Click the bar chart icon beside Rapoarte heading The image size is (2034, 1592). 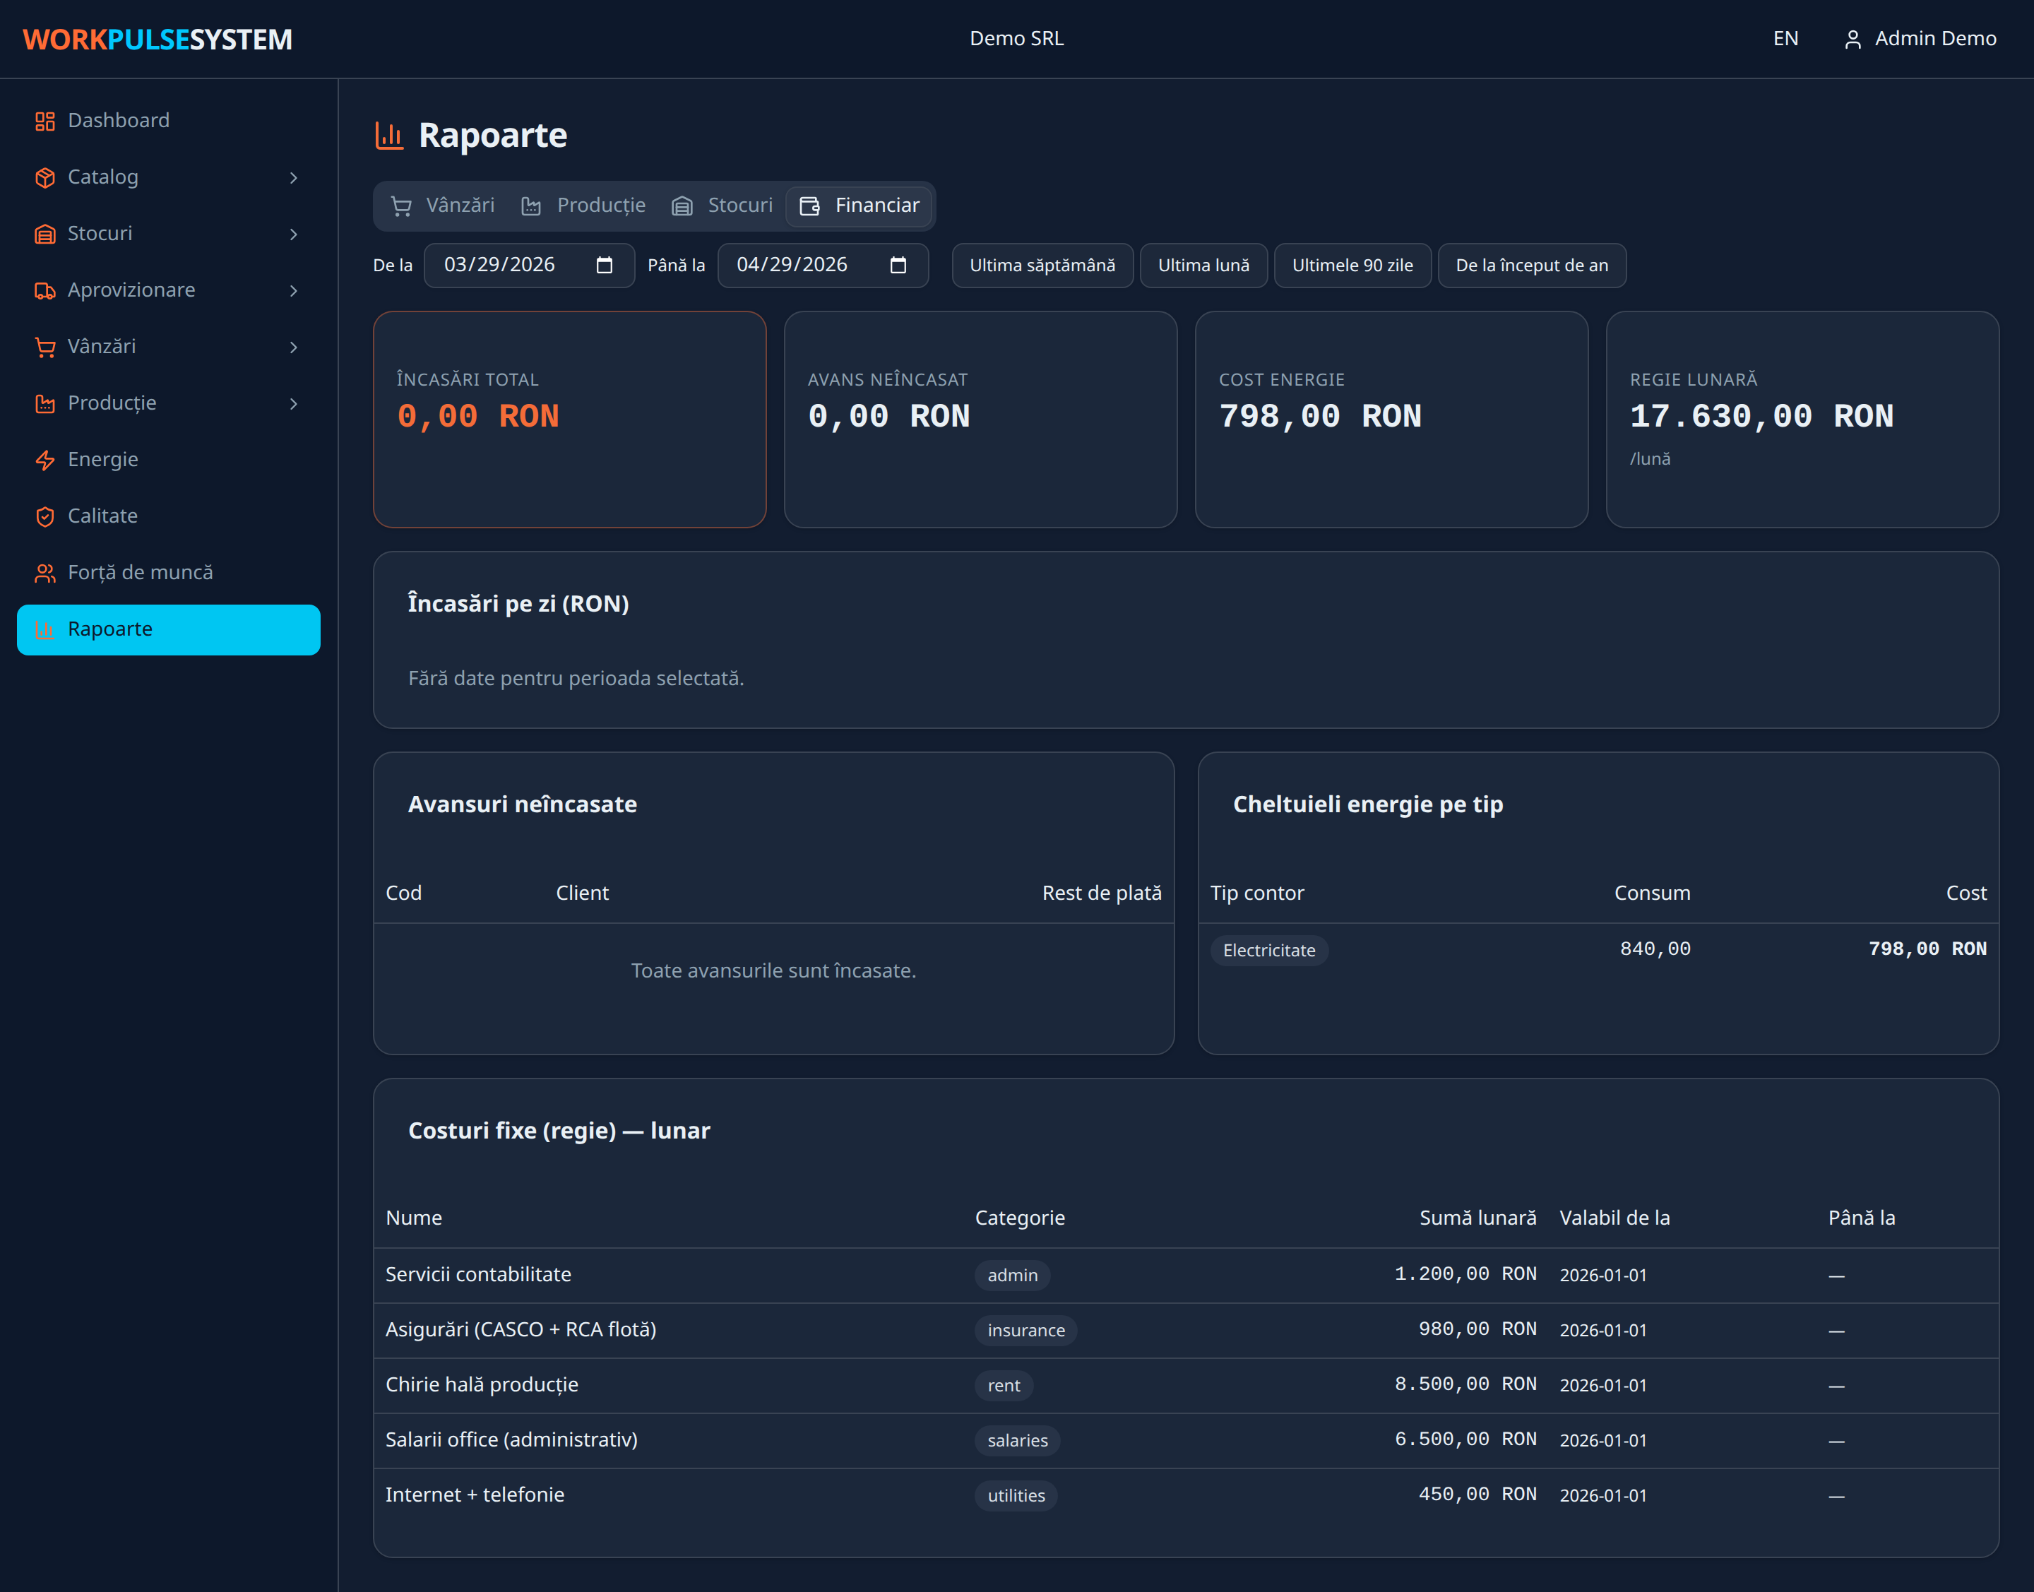pyautogui.click(x=388, y=136)
